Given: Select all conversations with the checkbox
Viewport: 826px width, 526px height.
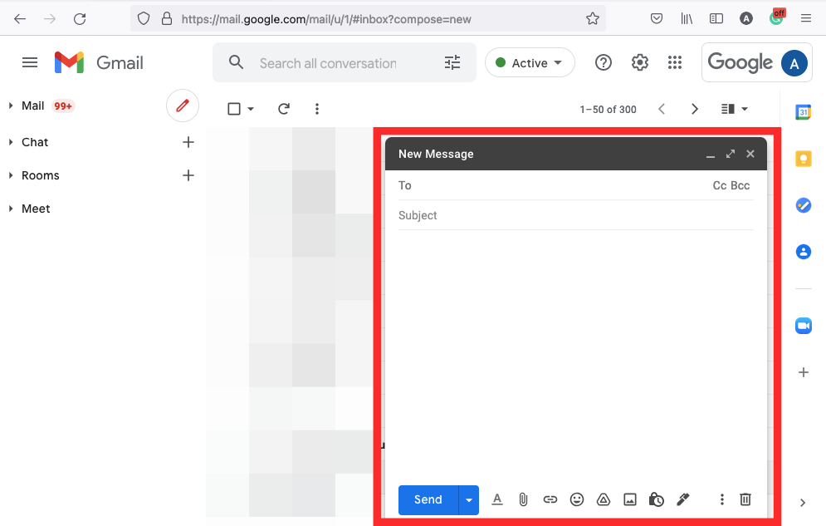Looking at the screenshot, I should point(232,108).
